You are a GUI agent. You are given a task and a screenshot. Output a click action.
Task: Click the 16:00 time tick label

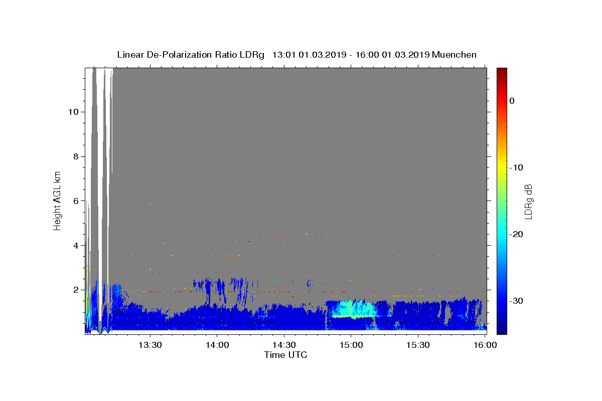tap(485, 345)
